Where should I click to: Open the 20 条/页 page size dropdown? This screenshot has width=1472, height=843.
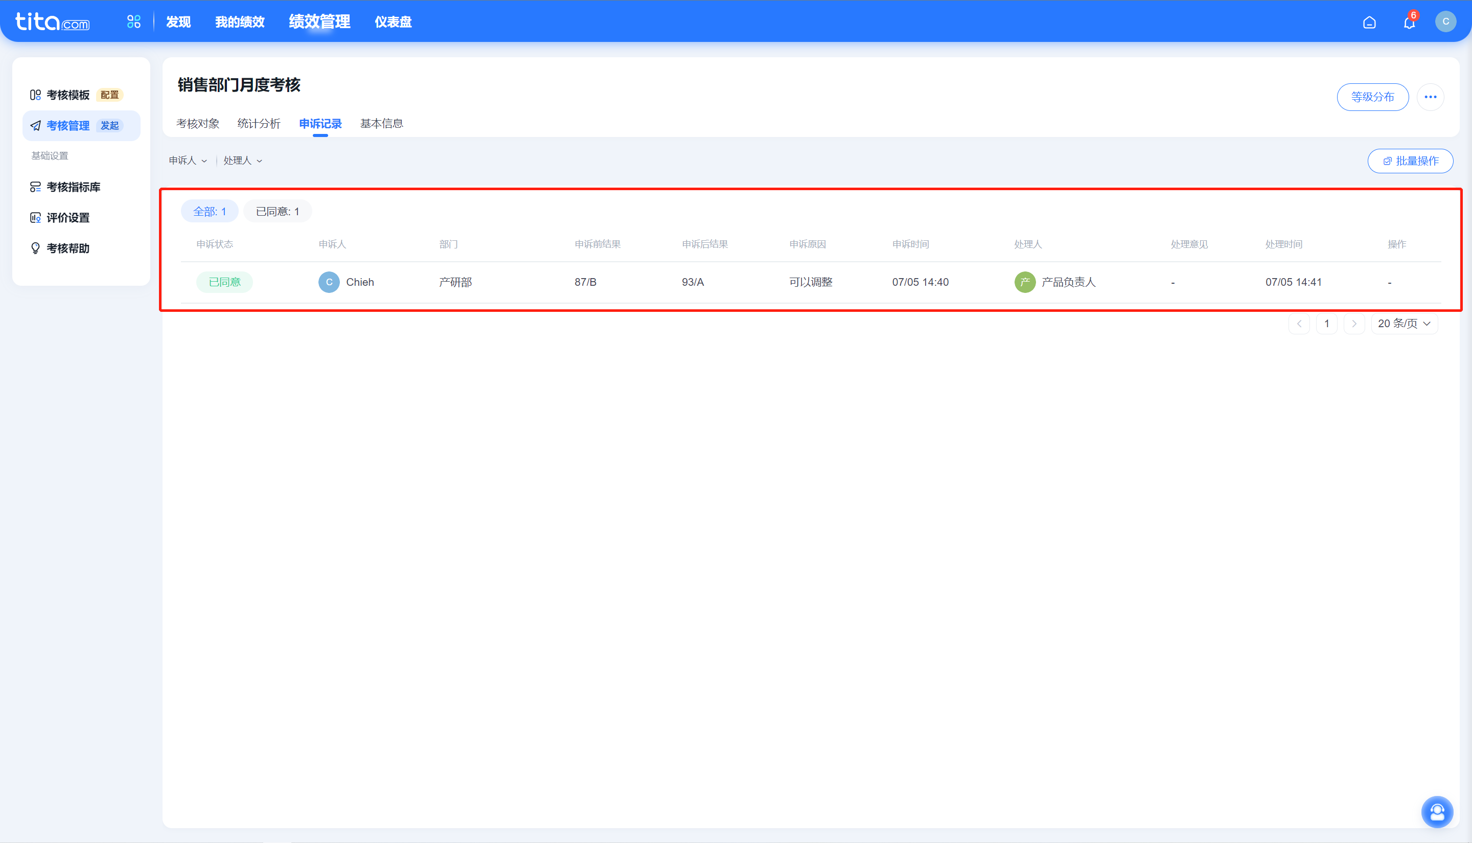pyautogui.click(x=1404, y=324)
